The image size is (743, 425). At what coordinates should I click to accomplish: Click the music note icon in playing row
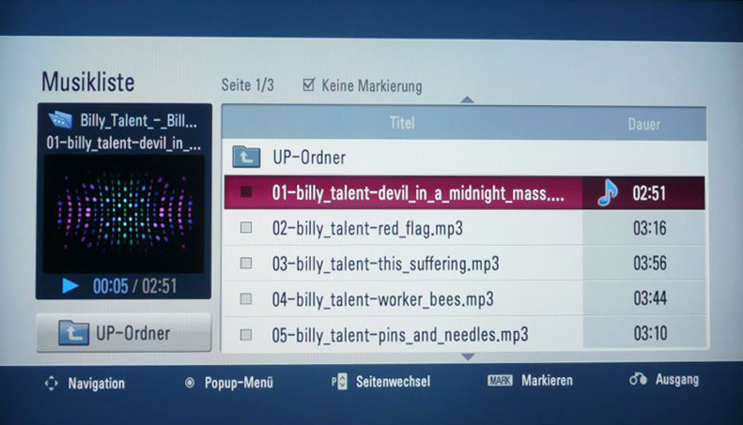607,192
